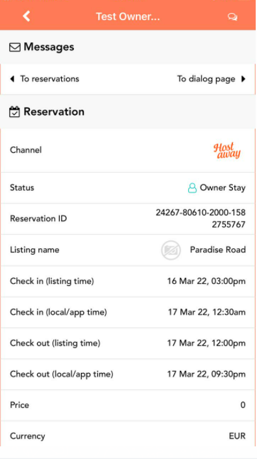This screenshot has width=257, height=460.
Task: Select the Reservation section heading
Action: (54, 112)
